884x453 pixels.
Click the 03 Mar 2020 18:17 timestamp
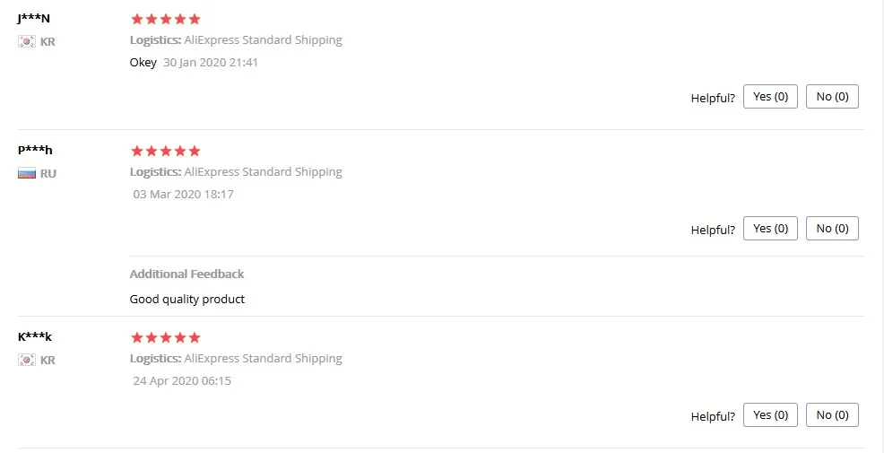pos(183,194)
